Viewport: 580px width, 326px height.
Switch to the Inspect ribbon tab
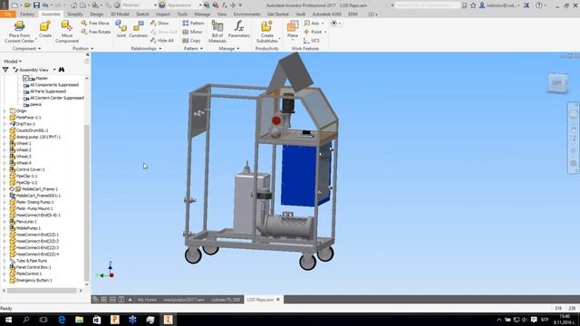(x=163, y=14)
